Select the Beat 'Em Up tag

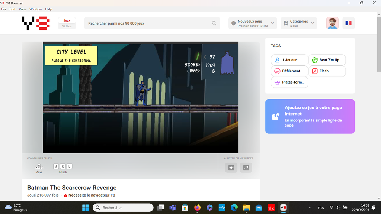coord(327,60)
